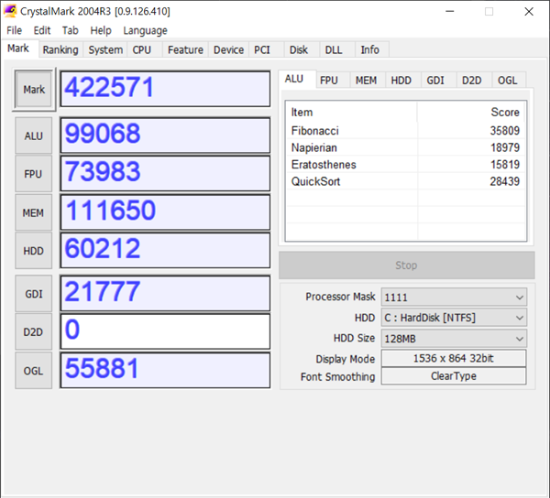The height and width of the screenshot is (498, 550).
Task: Click the OGL score 55881
Action: pyautogui.click(x=166, y=370)
